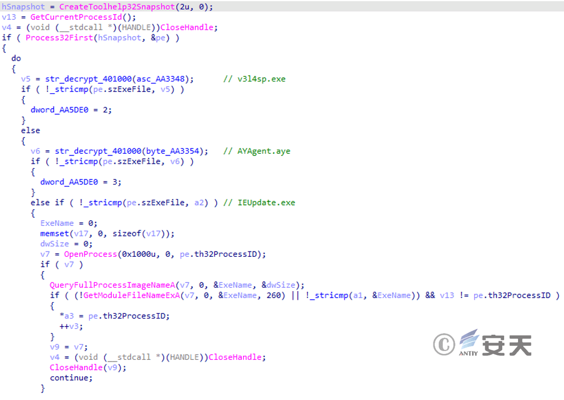Select the '// v3l4sp.exe' comment
The height and width of the screenshot is (400, 564).
[254, 79]
